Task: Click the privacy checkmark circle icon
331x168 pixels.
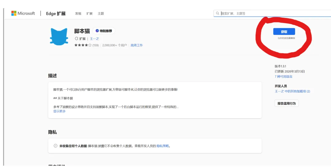Action: tap(55, 146)
